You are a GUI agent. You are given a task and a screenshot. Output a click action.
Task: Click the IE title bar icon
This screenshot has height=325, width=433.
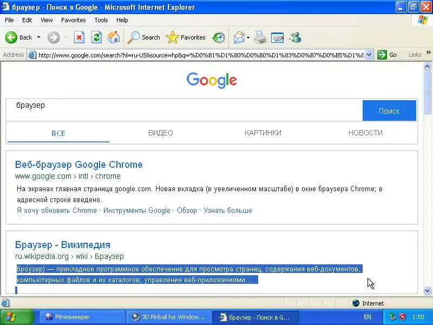(5, 6)
